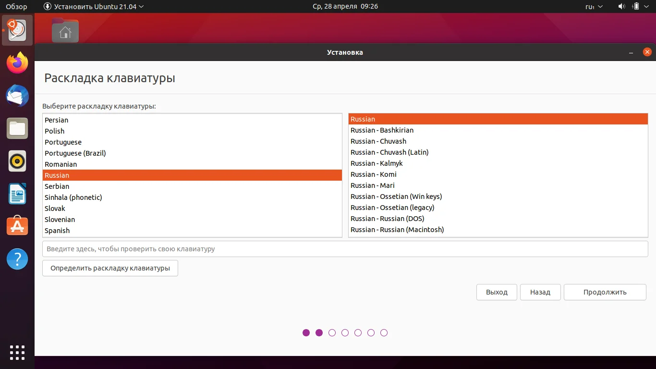The width and height of the screenshot is (656, 369).
Task: Open Thunderbird mail client
Action: [17, 96]
